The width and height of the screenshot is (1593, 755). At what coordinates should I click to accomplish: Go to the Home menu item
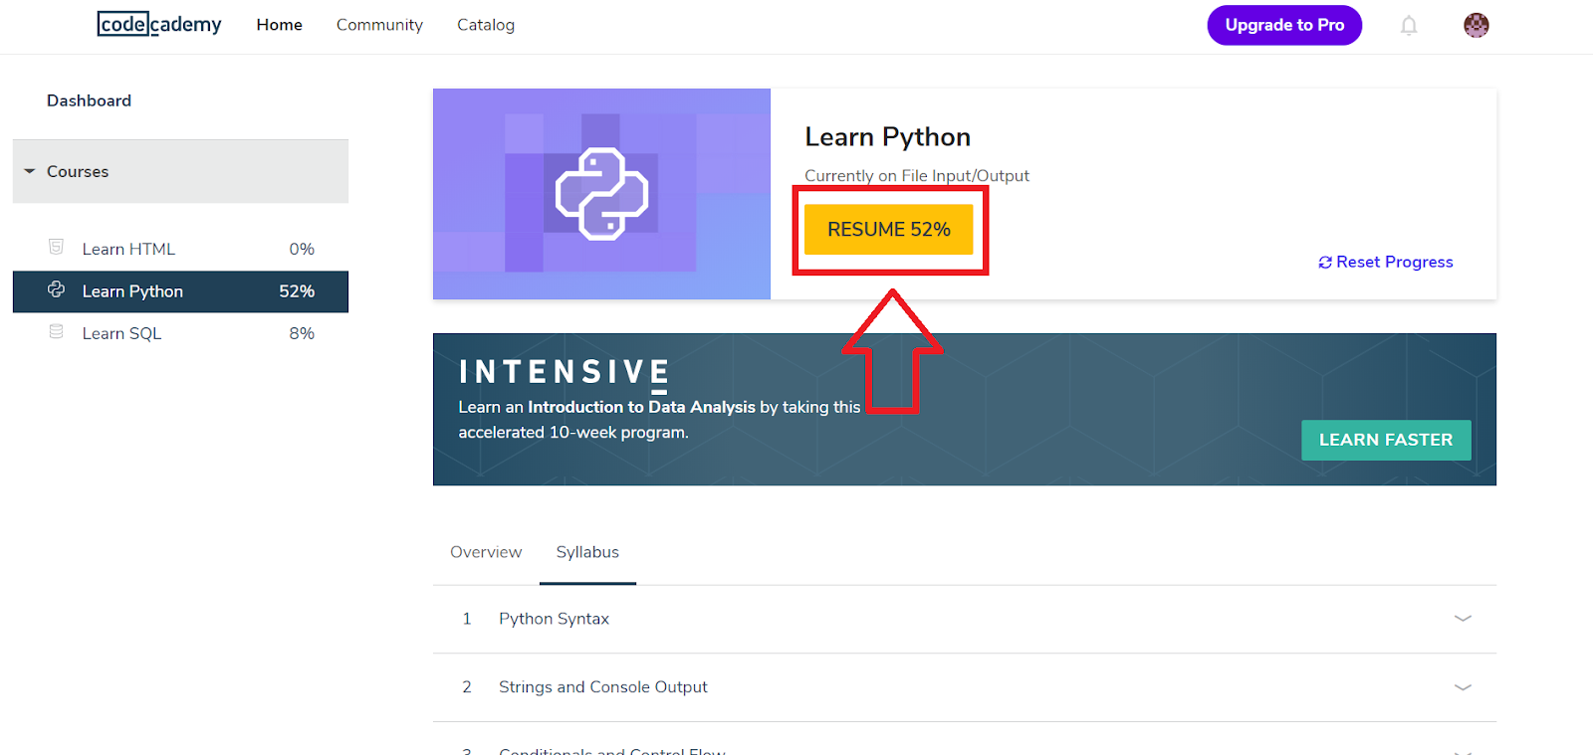point(279,25)
